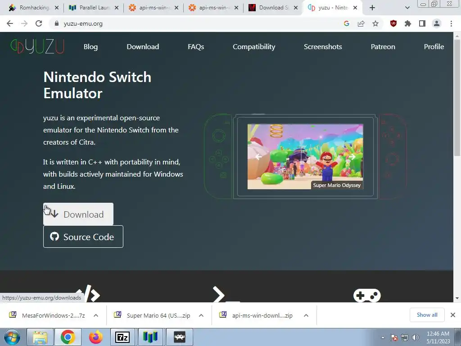Click the gamepad feature icon

367,296
